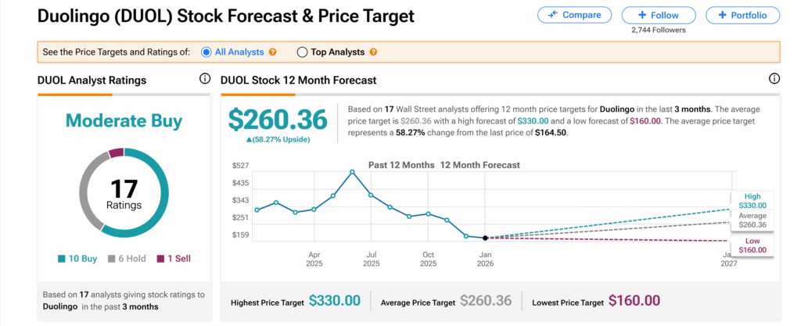Click orange premium icon next to All Analysts
Image resolution: width=801 pixels, height=326 pixels.
273,52
